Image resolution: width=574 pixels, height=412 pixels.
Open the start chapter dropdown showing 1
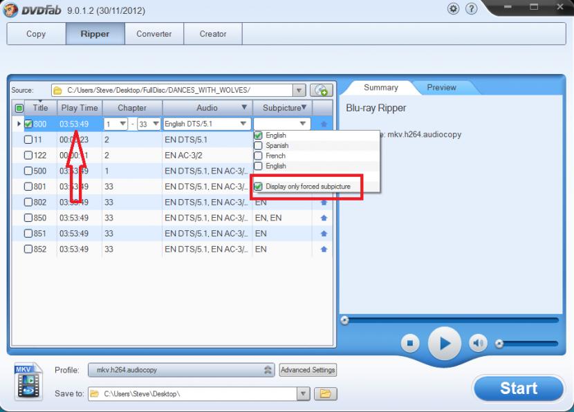(122, 124)
